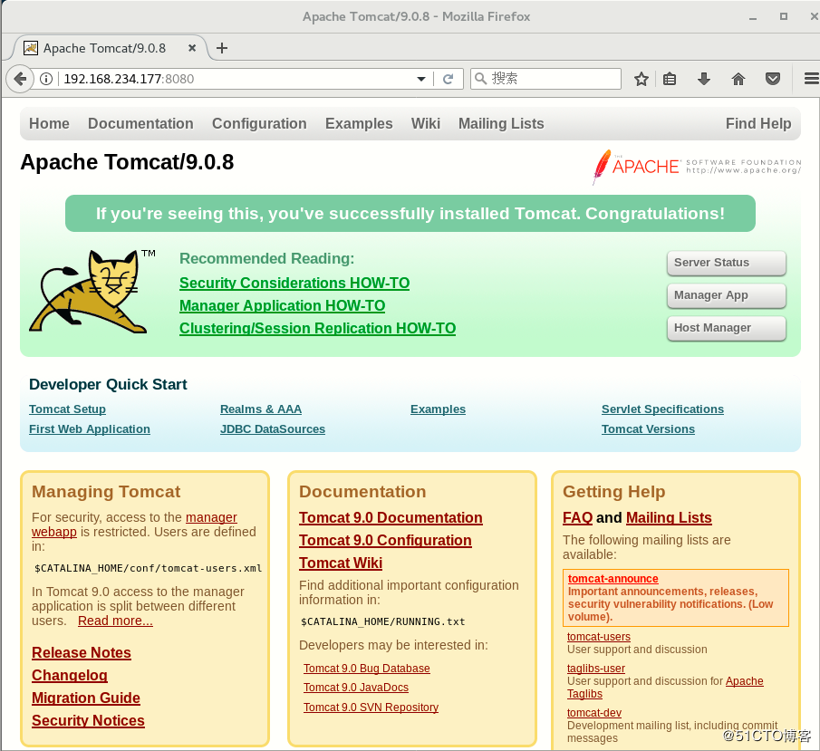Screen dimensions: 820x751
Task: Click the Read more... link
Action: tap(115, 621)
